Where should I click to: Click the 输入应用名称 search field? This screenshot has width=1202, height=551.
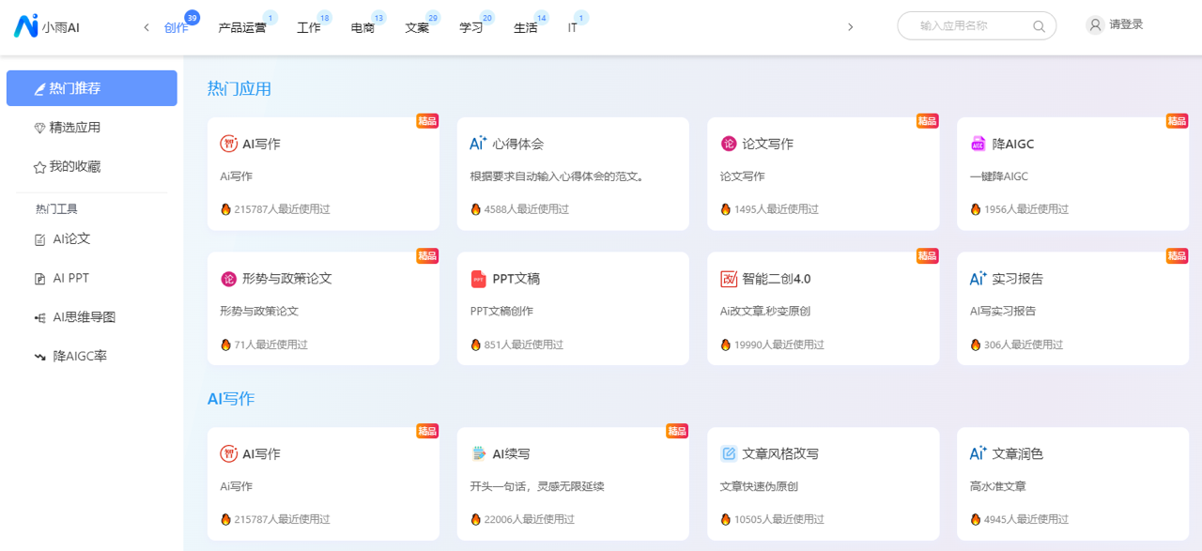(x=977, y=26)
